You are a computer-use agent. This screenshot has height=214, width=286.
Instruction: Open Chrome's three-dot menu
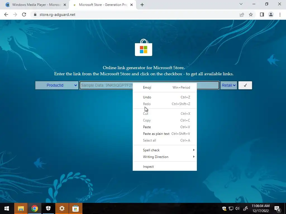[280, 14]
